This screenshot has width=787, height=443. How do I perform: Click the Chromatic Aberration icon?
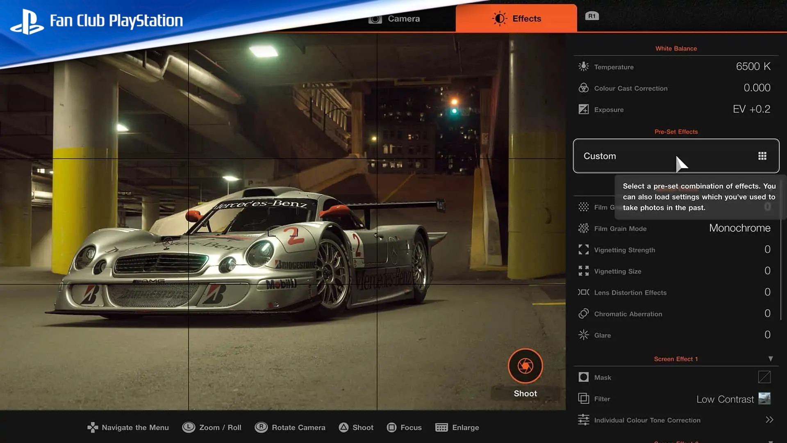[x=584, y=313]
